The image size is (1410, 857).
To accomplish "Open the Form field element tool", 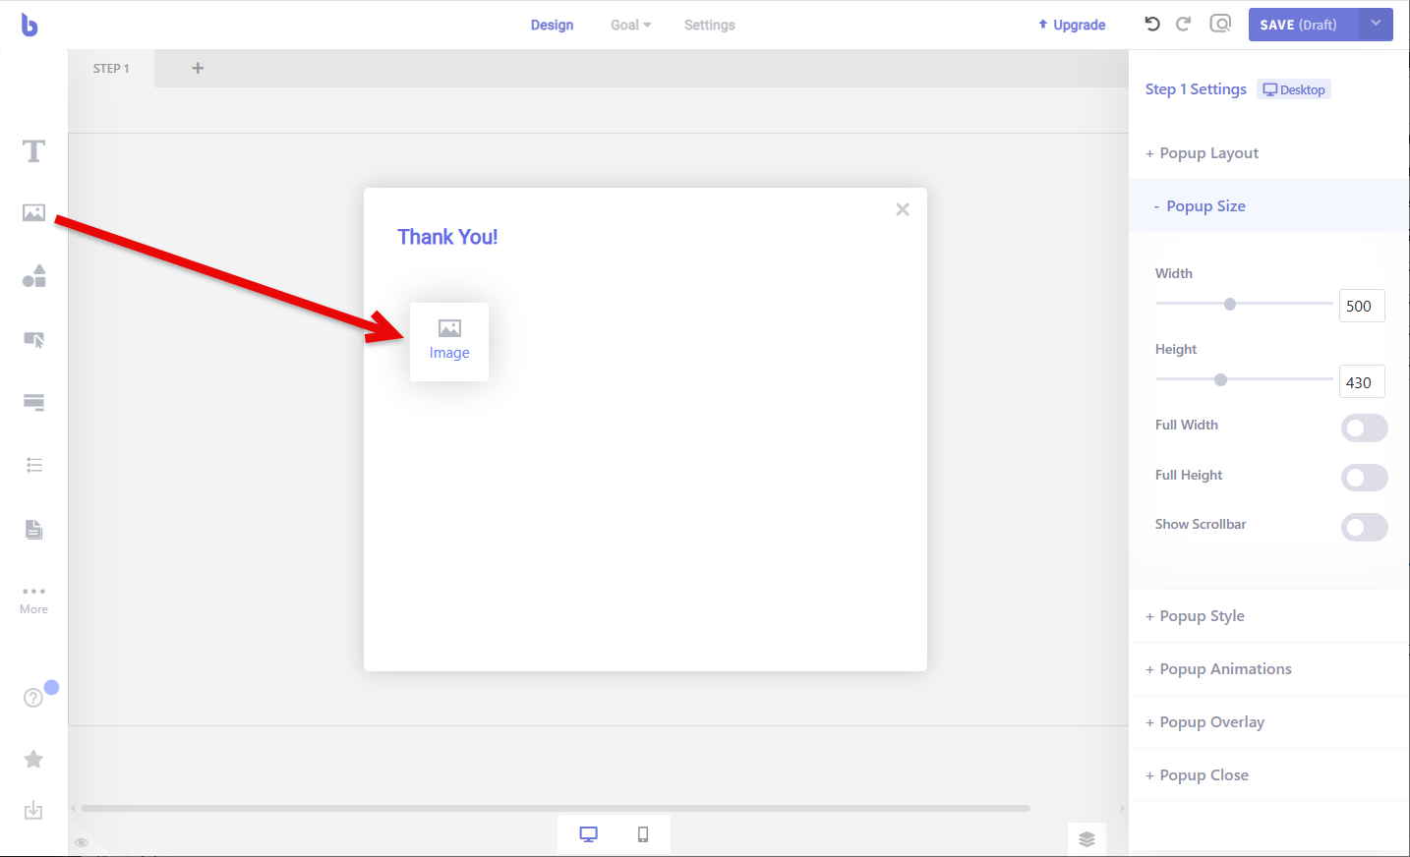I will 33,403.
